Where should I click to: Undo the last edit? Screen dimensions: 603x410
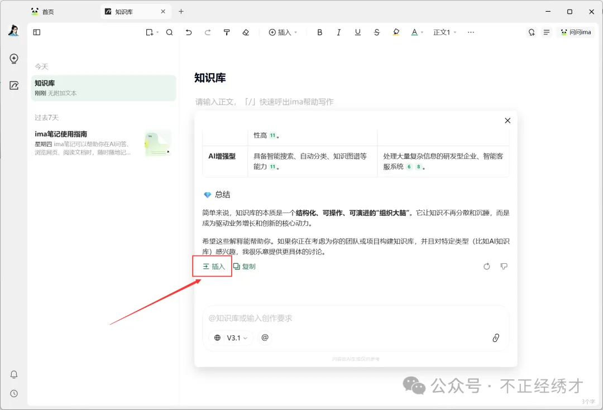[189, 32]
